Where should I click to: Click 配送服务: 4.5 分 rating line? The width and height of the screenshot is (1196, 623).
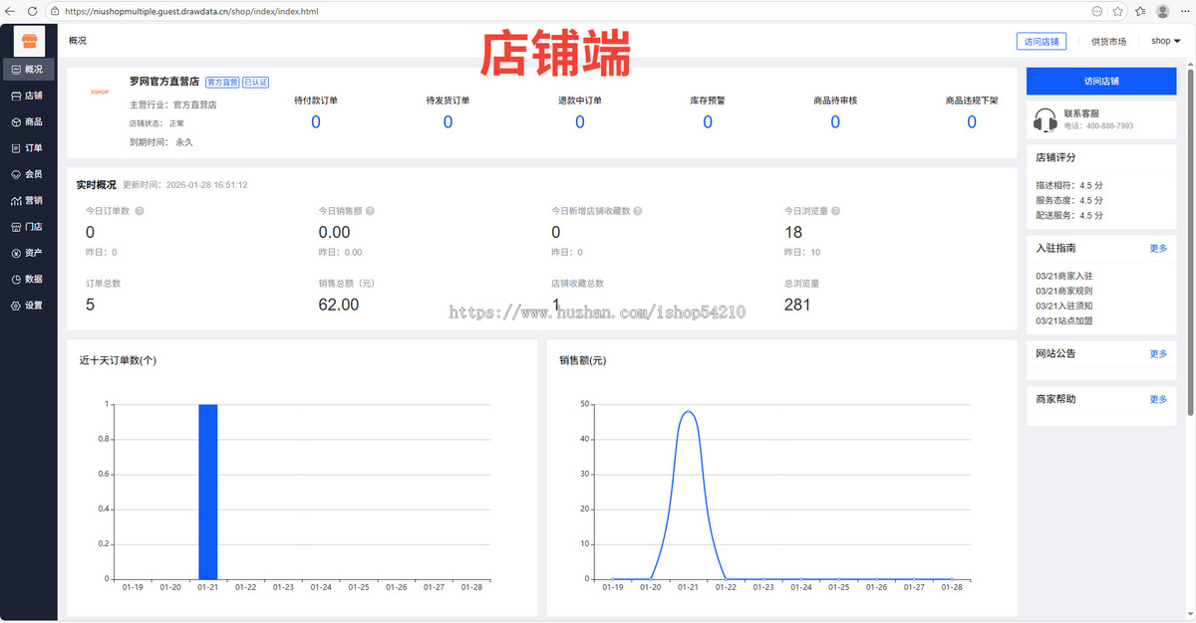click(1069, 215)
